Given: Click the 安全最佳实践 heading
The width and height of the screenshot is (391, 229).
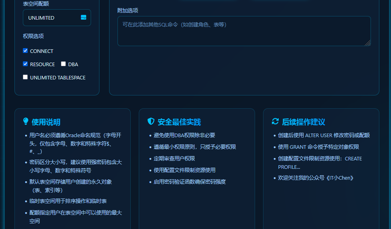Looking at the screenshot, I should pos(179,122).
